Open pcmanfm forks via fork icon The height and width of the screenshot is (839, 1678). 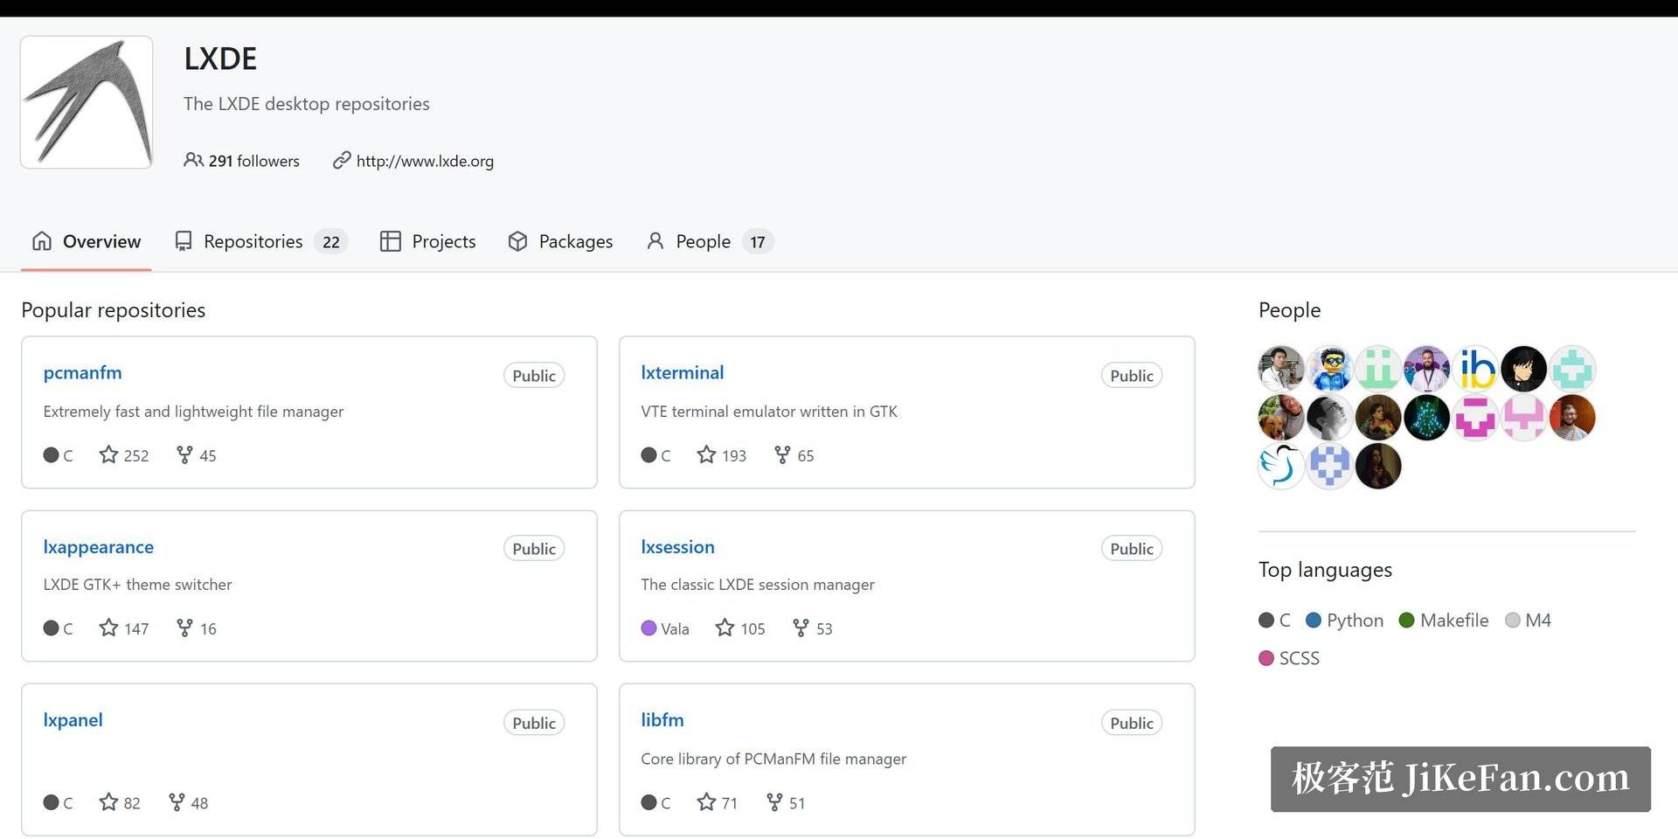coord(184,454)
